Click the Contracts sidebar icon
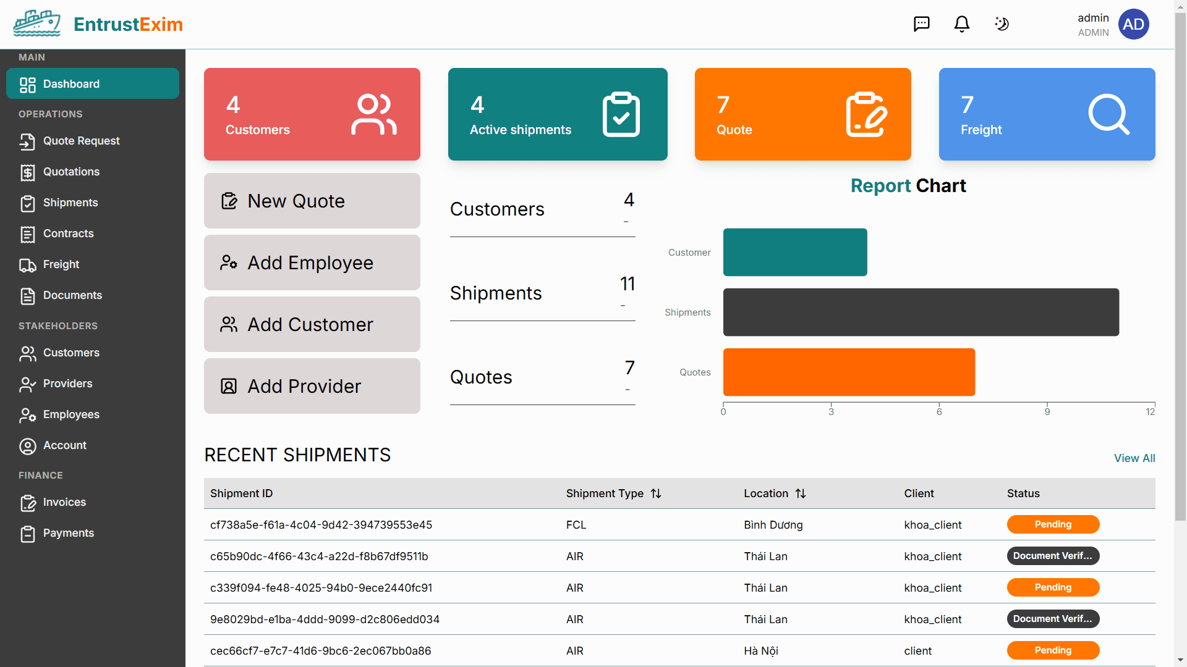This screenshot has height=667, width=1187. click(x=28, y=234)
